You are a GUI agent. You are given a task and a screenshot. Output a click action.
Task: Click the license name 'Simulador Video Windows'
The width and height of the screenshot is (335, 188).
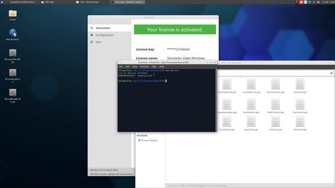[186, 58]
